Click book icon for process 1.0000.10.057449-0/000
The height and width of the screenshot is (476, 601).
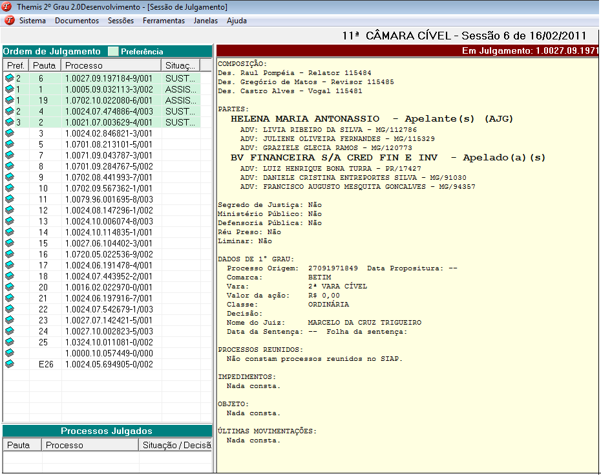click(10, 353)
